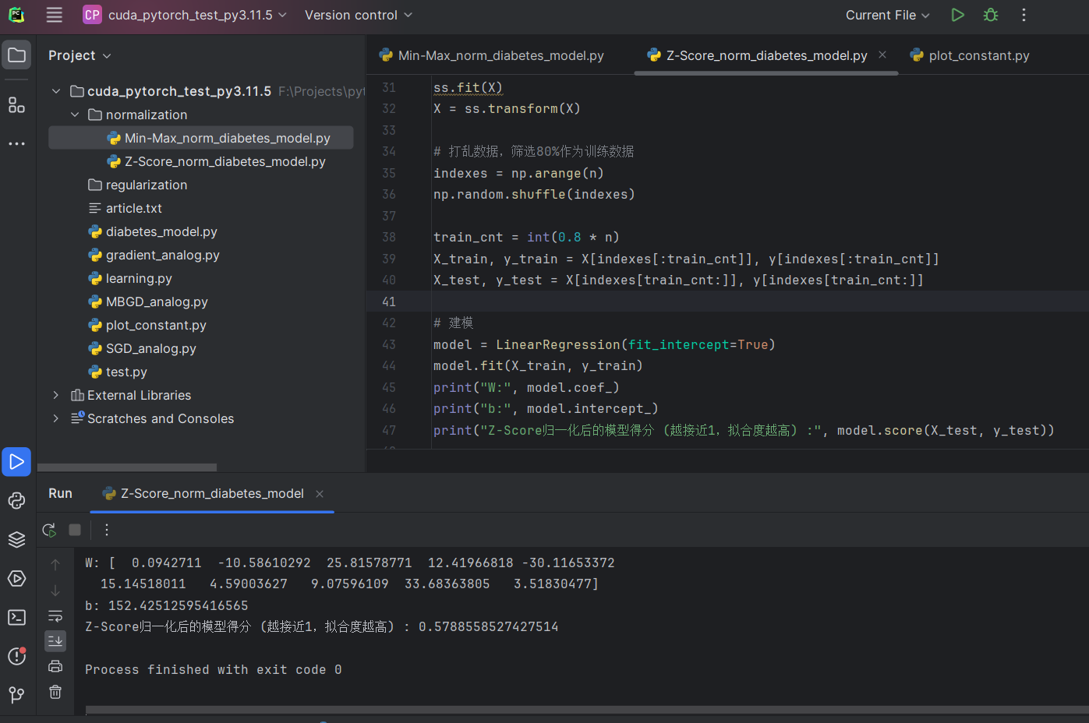Switch to Min-Max_norm_diabetes_model.py editor tab
Screen dimensions: 1089x723
[x=492, y=55]
